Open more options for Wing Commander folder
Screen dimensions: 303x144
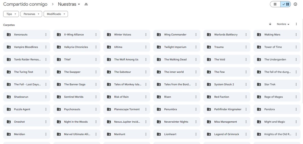coord(196,35)
